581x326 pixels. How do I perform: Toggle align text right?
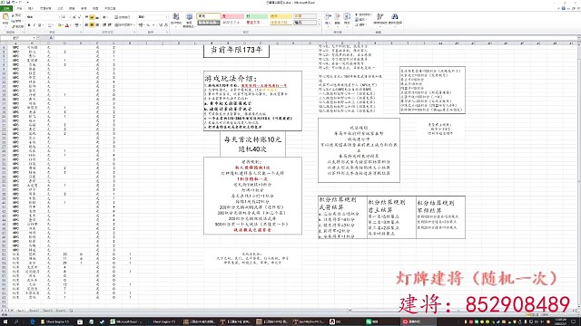point(97,25)
